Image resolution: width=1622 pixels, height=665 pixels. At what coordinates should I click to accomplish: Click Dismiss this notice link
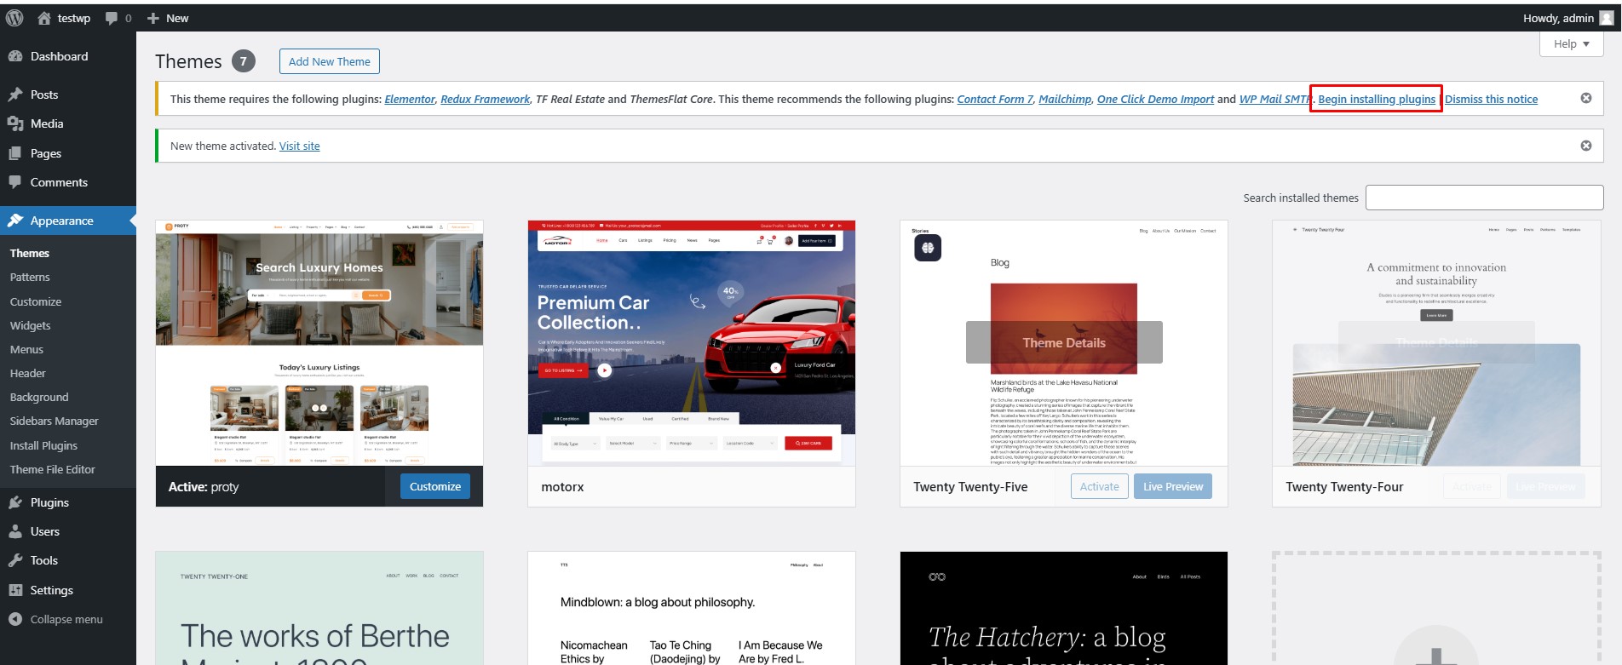[x=1492, y=99]
